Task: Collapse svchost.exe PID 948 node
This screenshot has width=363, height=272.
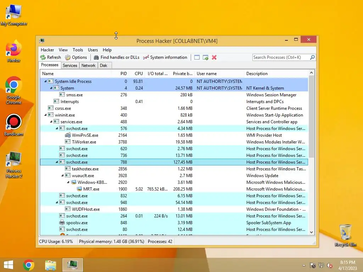Action: [x=57, y=202]
